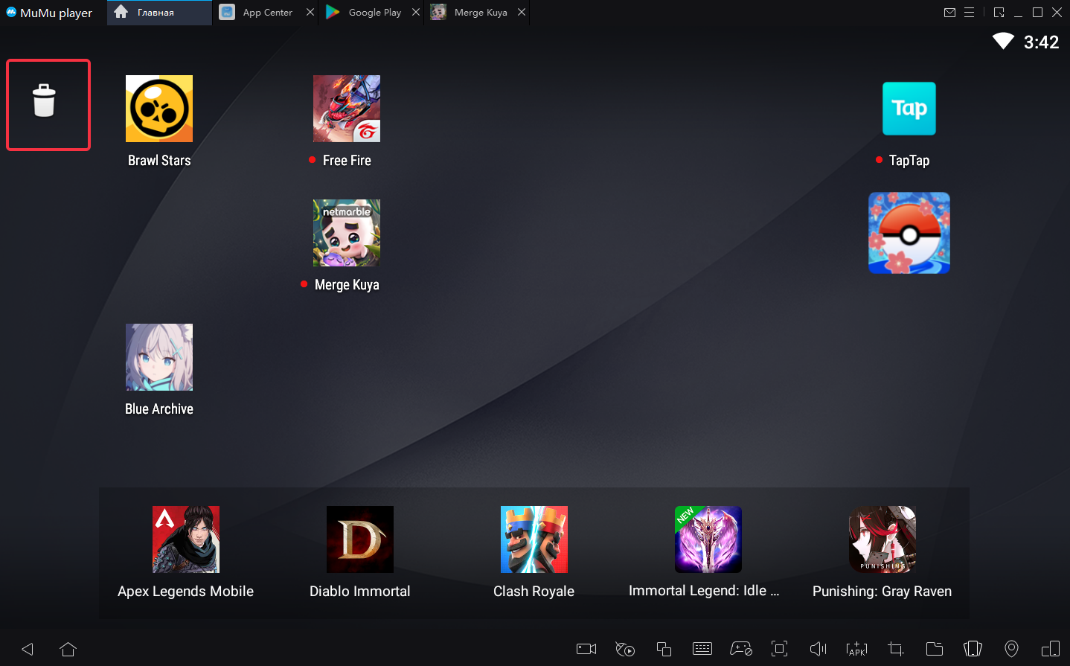
Task: Open the volume control icon
Action: tap(818, 649)
